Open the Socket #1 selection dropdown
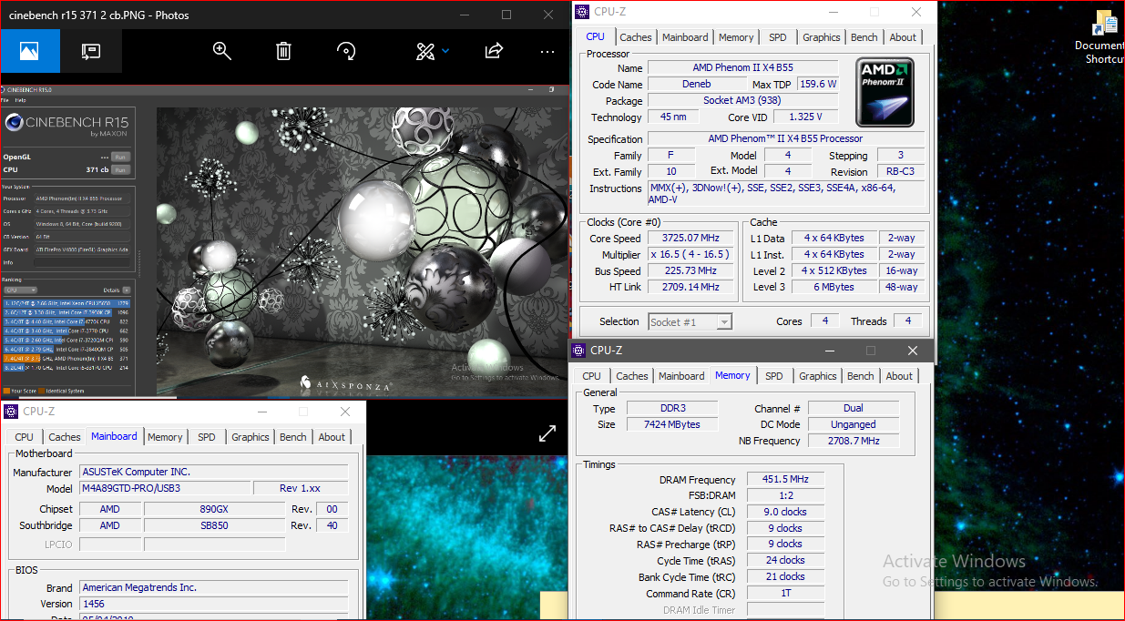The height and width of the screenshot is (621, 1125). click(x=690, y=321)
